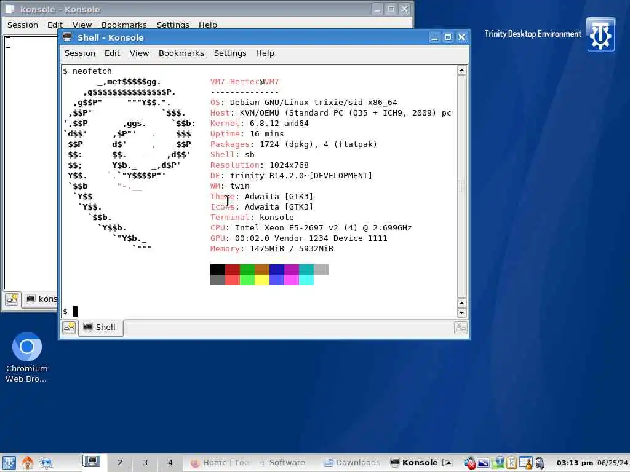The height and width of the screenshot is (472, 630).
Task: Click the black swatch in neofetch palette
Action: (x=217, y=269)
